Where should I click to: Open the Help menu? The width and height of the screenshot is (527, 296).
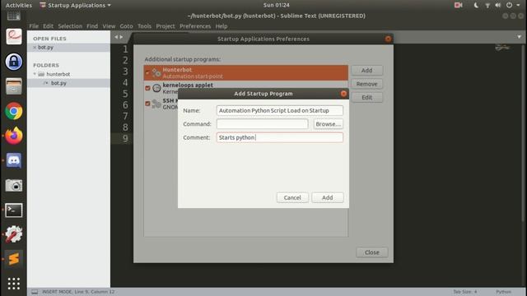(222, 26)
